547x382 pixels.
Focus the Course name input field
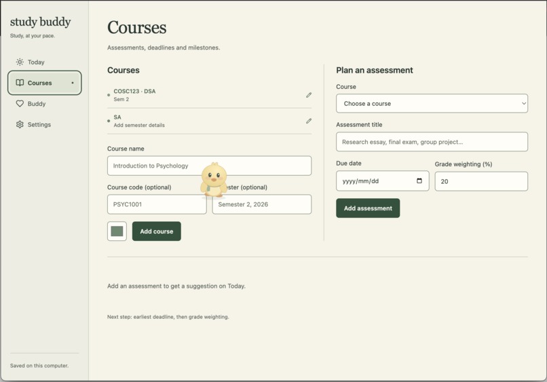[x=209, y=166]
